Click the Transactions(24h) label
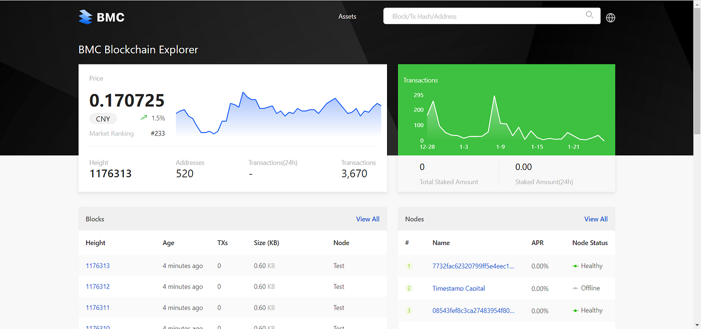 [273, 162]
